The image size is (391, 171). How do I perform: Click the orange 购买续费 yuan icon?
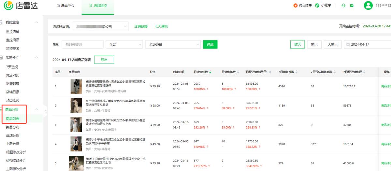pyautogui.click(x=296, y=6)
